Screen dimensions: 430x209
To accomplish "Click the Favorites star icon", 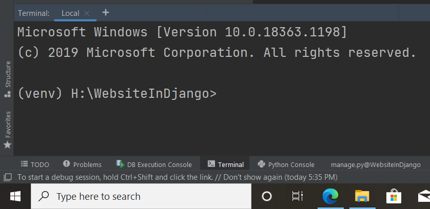I will pyautogui.click(x=7, y=144).
